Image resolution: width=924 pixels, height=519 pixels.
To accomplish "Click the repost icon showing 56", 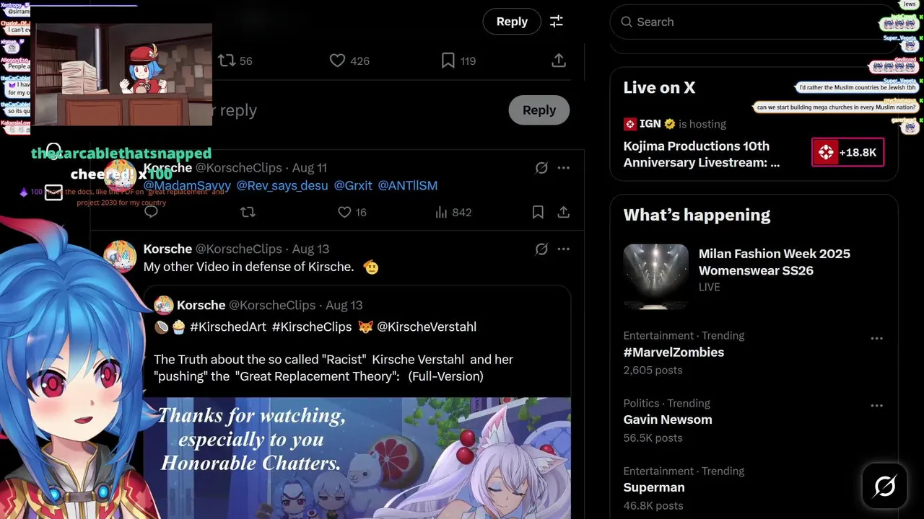I will coord(227,61).
